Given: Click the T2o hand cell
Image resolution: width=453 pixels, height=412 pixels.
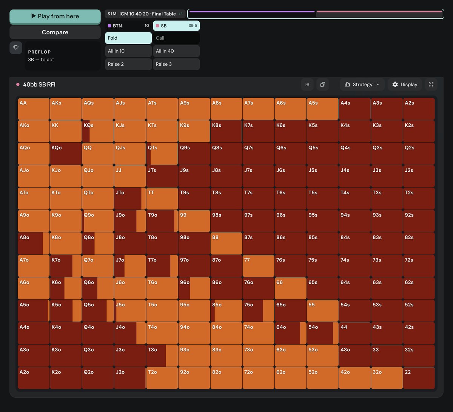Looking at the screenshot, I should pos(162,378).
